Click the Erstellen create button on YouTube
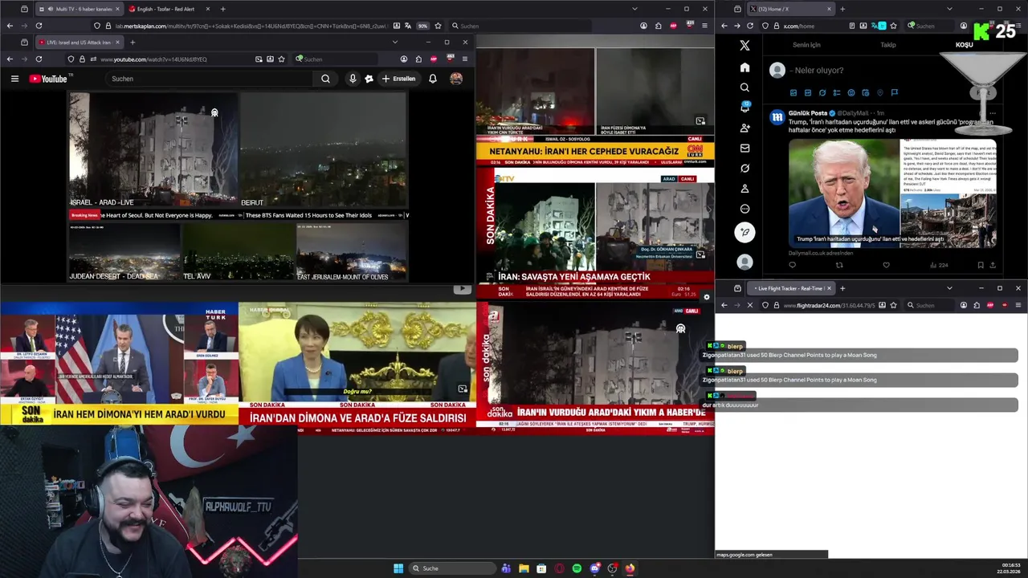This screenshot has height=578, width=1028. 399,79
